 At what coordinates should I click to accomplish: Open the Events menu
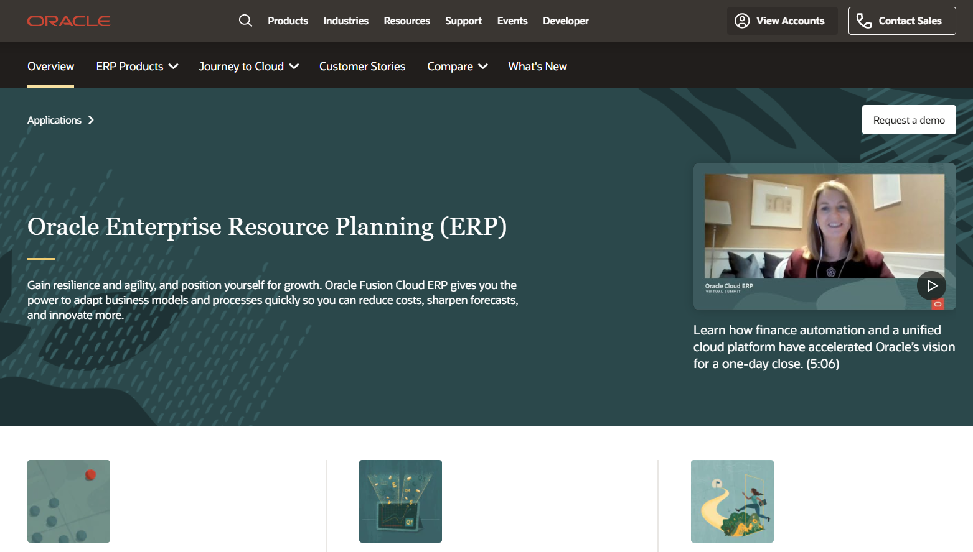click(x=512, y=21)
